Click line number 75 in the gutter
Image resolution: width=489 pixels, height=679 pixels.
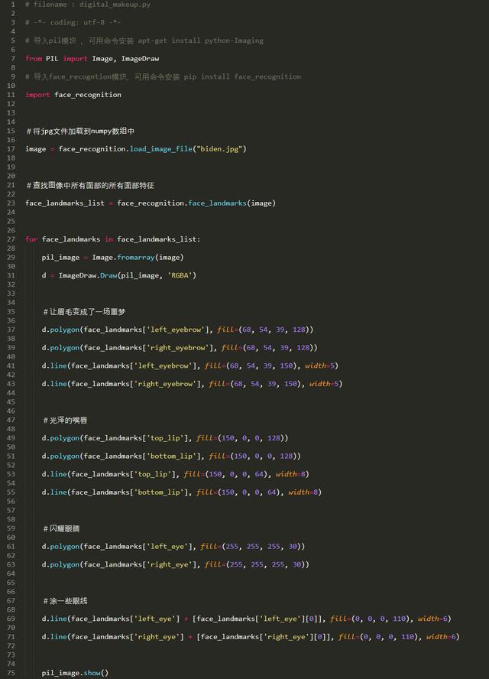tap(11, 674)
